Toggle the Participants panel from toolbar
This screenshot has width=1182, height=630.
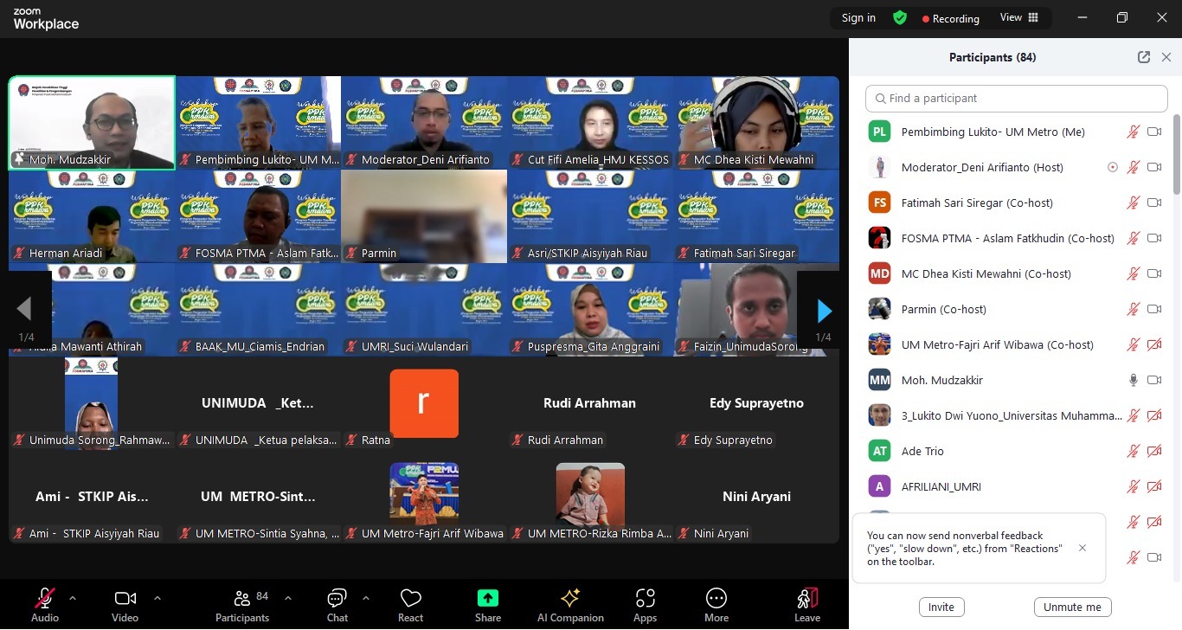(x=242, y=599)
